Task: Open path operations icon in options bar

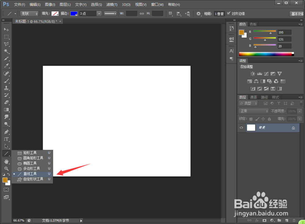Action: 170,14
